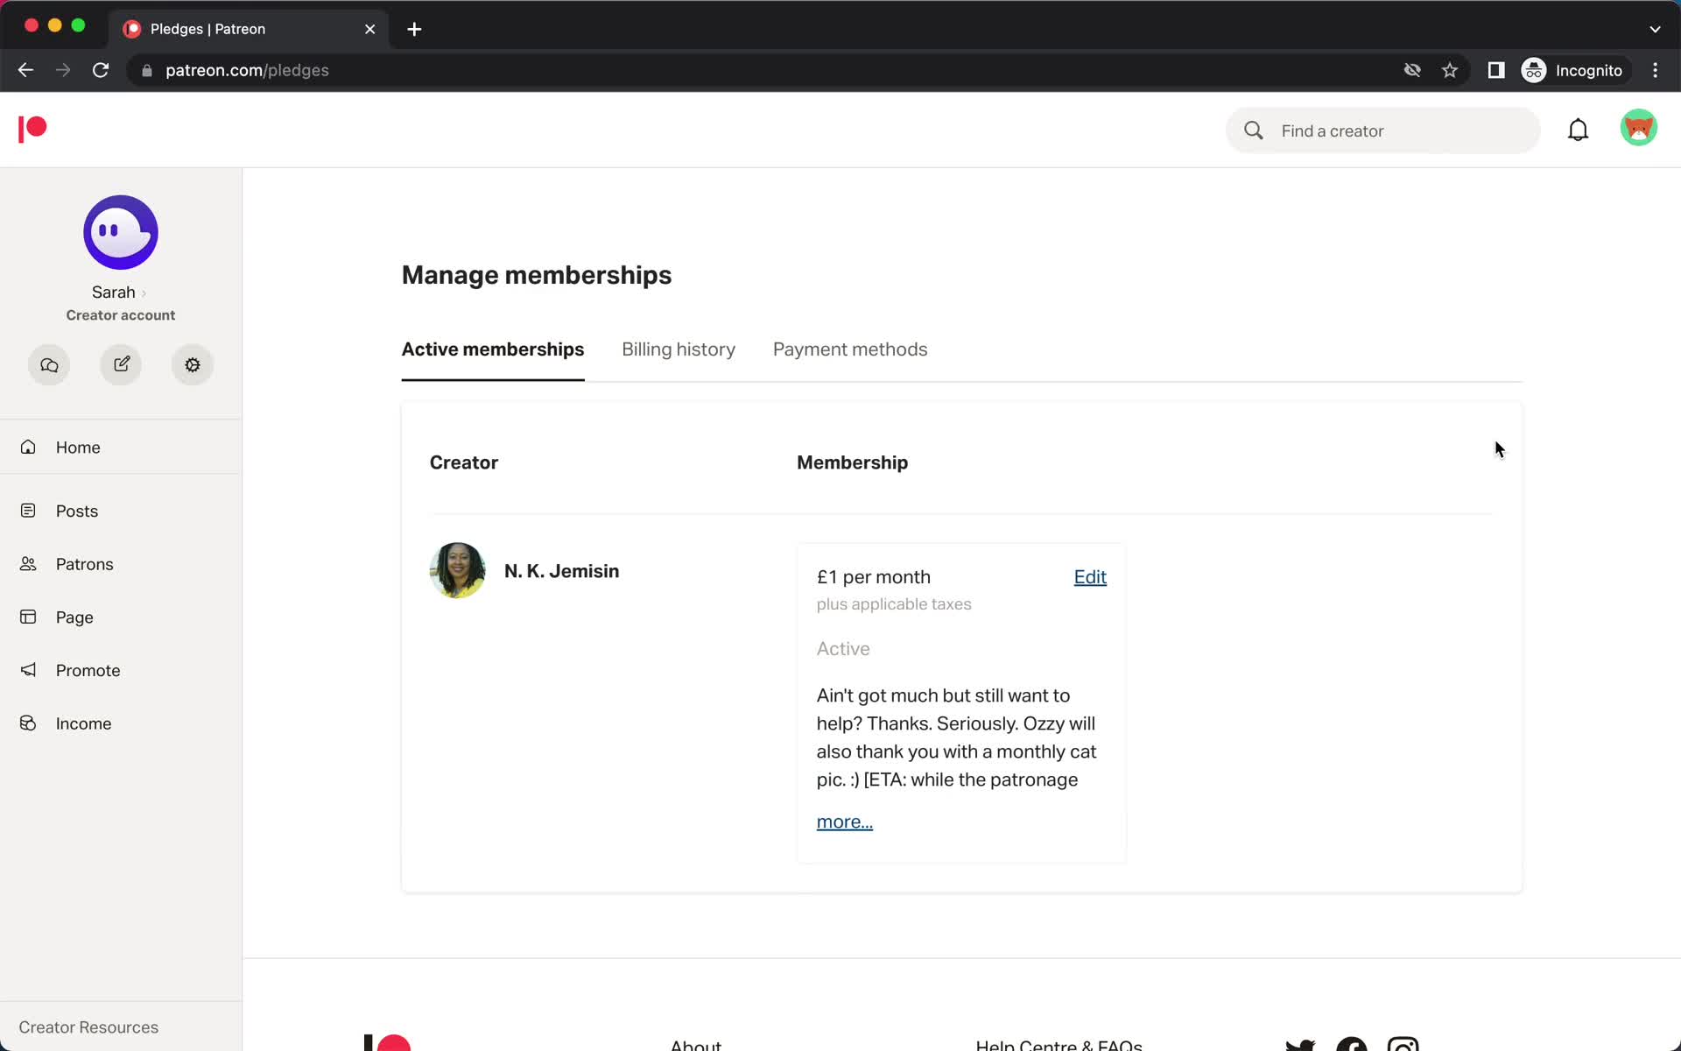Switch to the Billing history tab
Viewport: 1681px width, 1051px height.
click(x=679, y=349)
